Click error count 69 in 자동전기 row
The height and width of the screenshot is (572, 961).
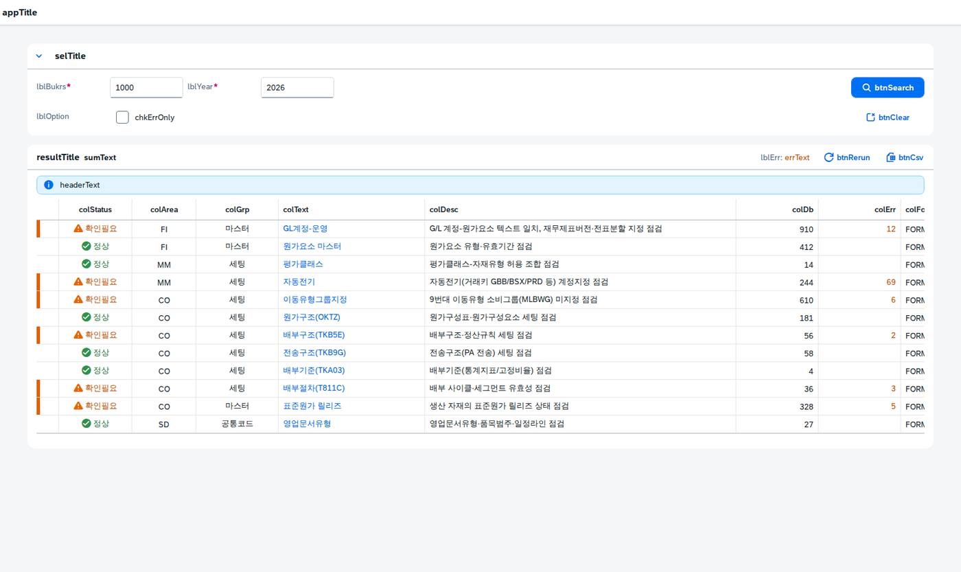pos(891,282)
